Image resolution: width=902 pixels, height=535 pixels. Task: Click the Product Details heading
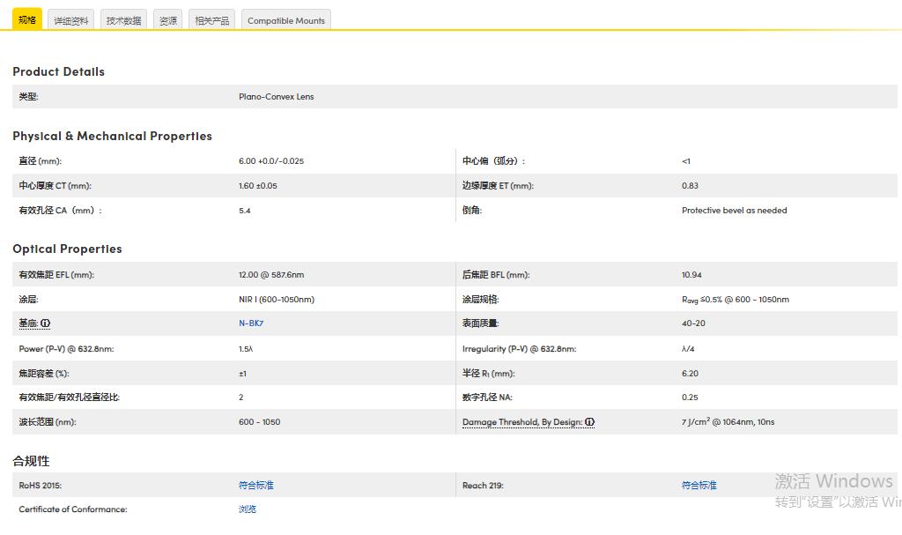pos(58,71)
